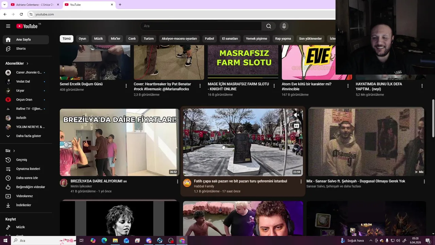Screen dimensions: 435x245
Task: Expand the Abonelikler section chevron
Action: 28,64
